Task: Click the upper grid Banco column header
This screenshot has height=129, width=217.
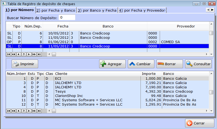Action: click(108, 26)
